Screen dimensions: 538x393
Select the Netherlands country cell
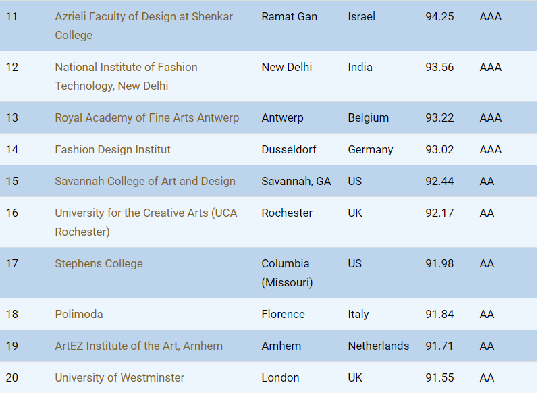(x=379, y=346)
